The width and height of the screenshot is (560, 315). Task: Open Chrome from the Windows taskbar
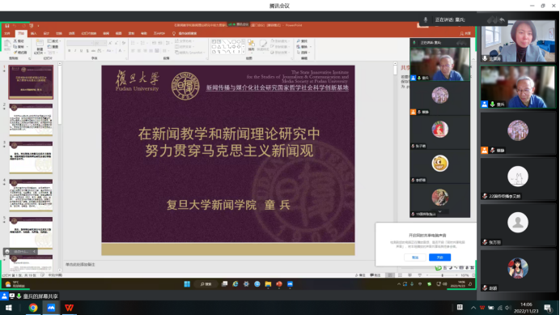pos(33,308)
